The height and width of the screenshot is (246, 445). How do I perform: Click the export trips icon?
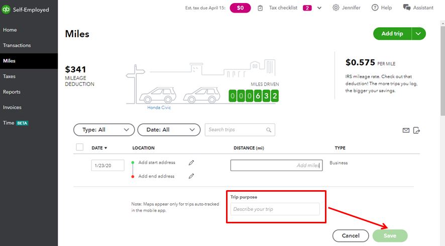click(x=416, y=130)
